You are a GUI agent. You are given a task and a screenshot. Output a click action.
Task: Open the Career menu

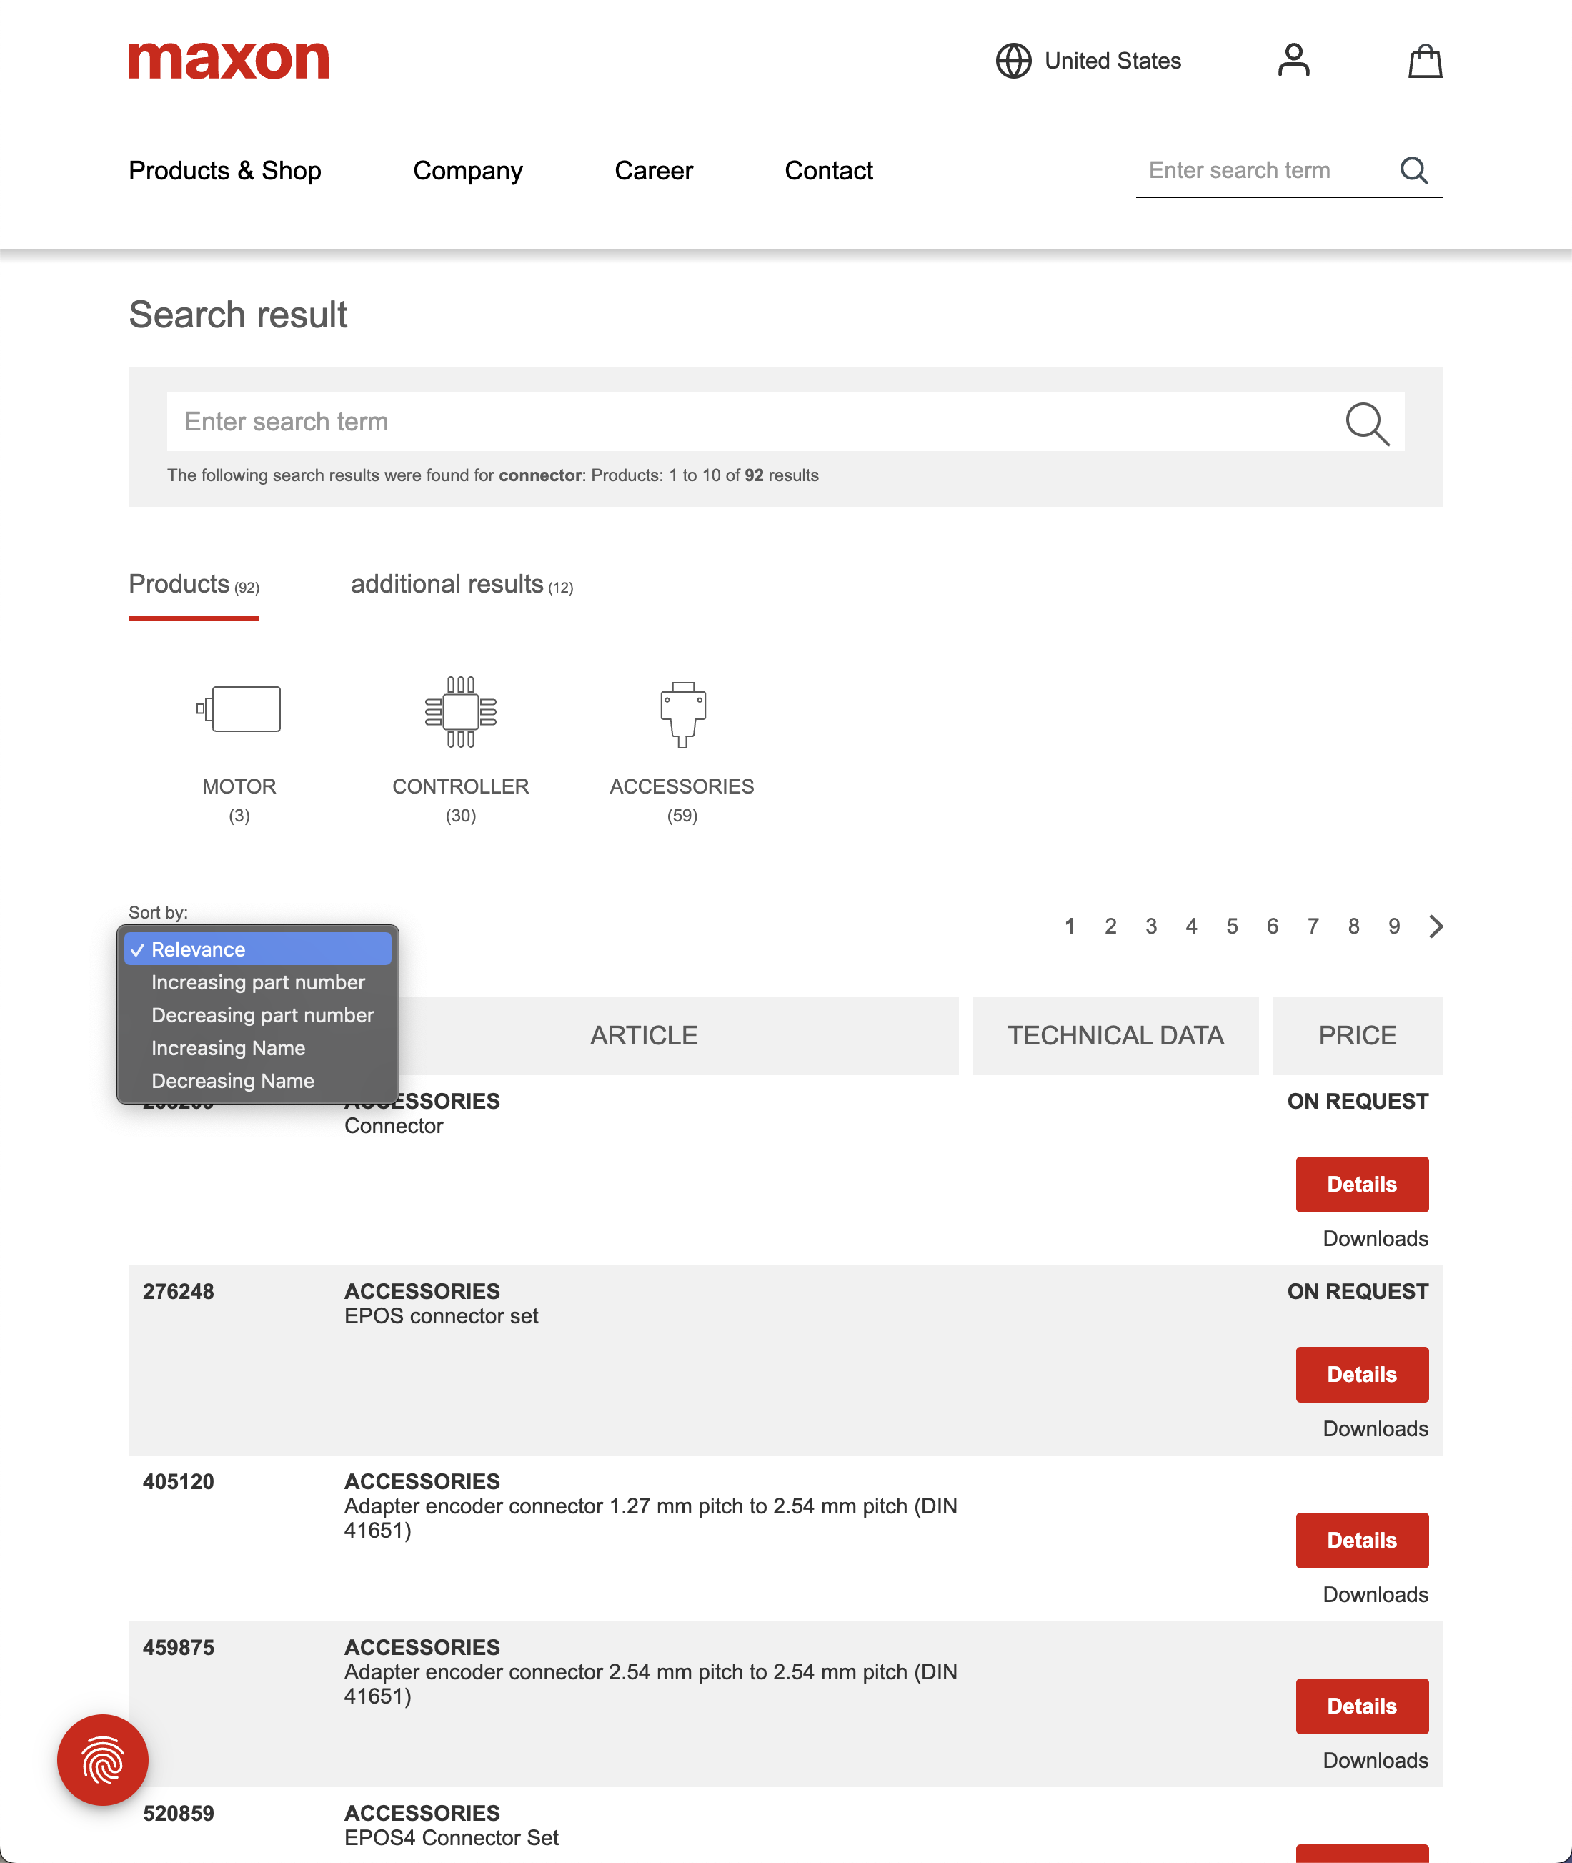[x=654, y=170]
